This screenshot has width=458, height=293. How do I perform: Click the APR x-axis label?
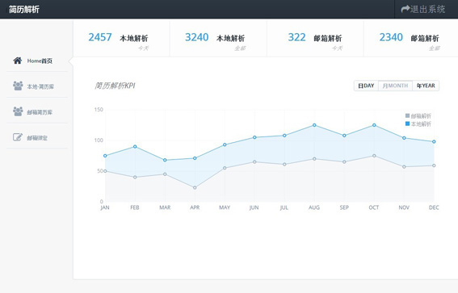195,207
